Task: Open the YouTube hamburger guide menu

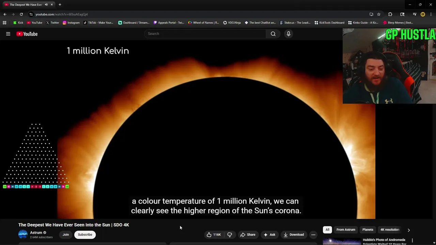Action: tap(8, 34)
